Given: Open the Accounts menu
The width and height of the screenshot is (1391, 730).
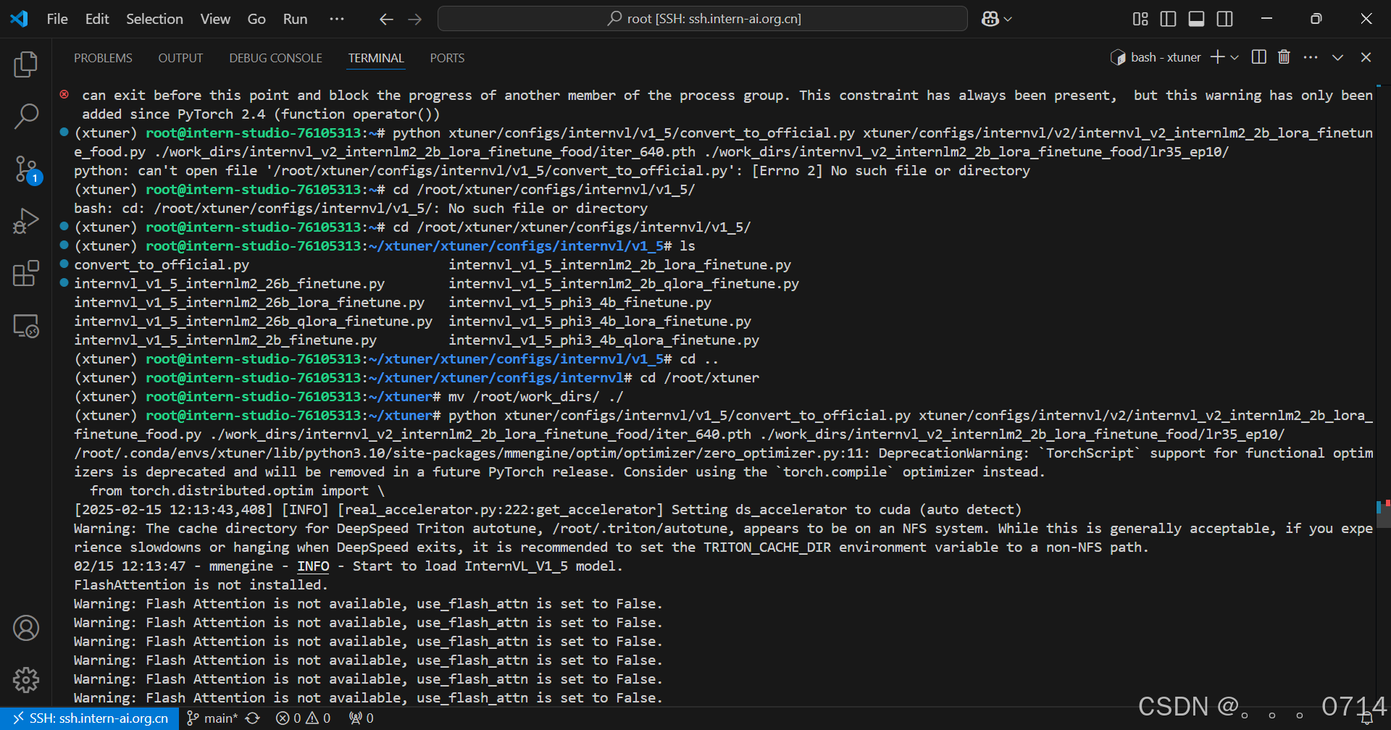Looking at the screenshot, I should coord(26,628).
